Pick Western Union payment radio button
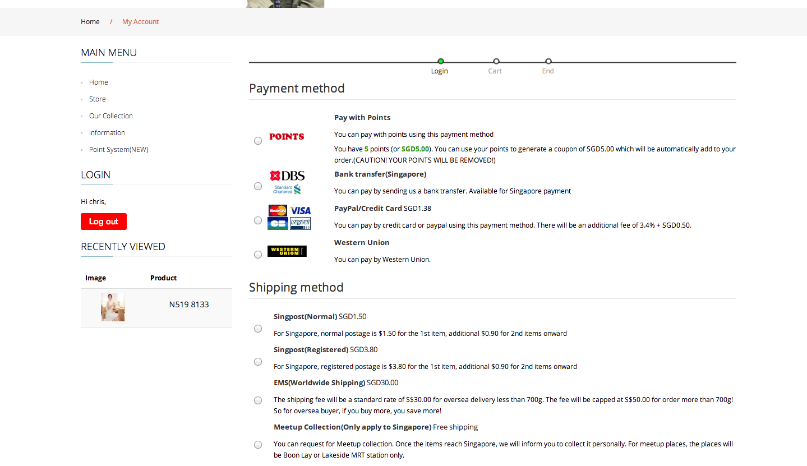Screen dimensions: 807x466 click(x=258, y=255)
